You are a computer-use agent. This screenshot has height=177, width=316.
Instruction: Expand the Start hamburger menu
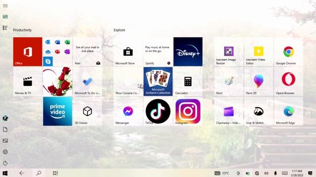[5, 5]
